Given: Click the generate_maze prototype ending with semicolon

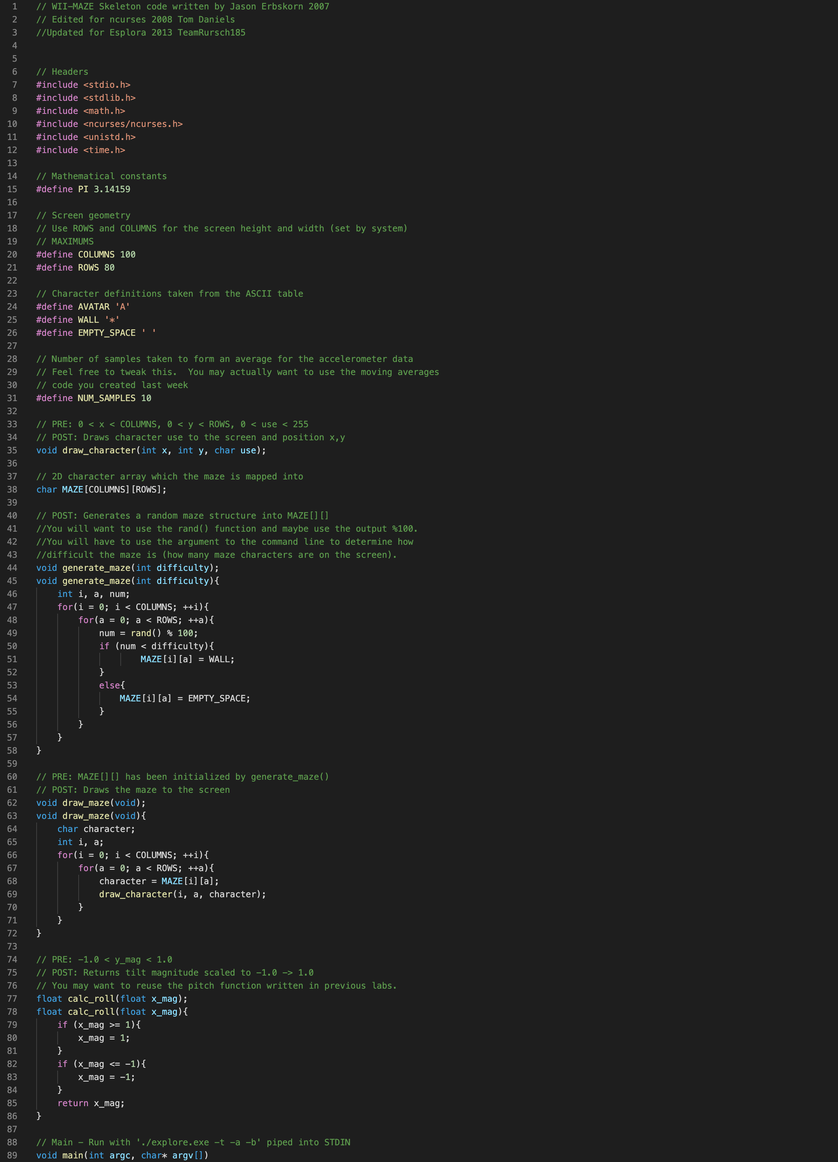Looking at the screenshot, I should (x=128, y=568).
